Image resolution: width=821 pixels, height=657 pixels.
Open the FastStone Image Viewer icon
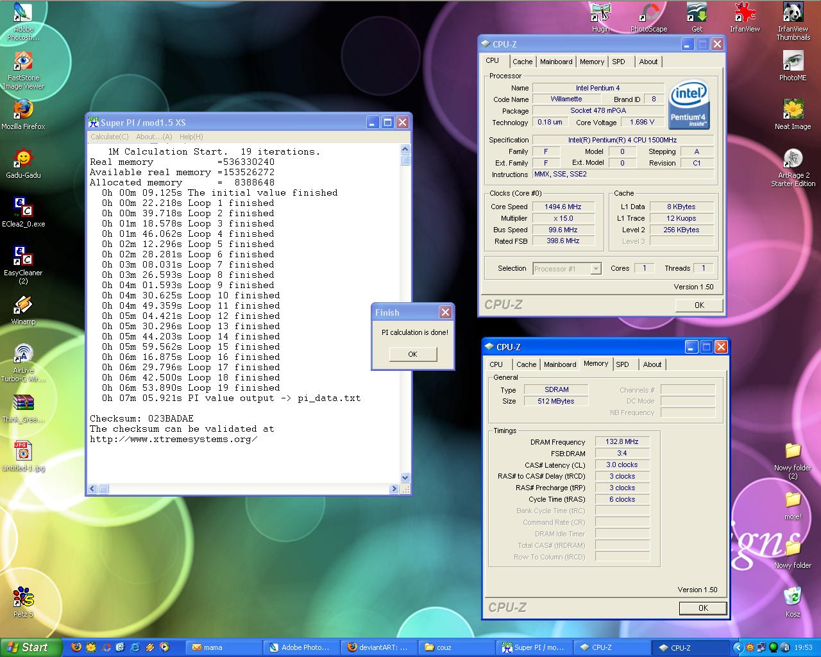coord(23,62)
